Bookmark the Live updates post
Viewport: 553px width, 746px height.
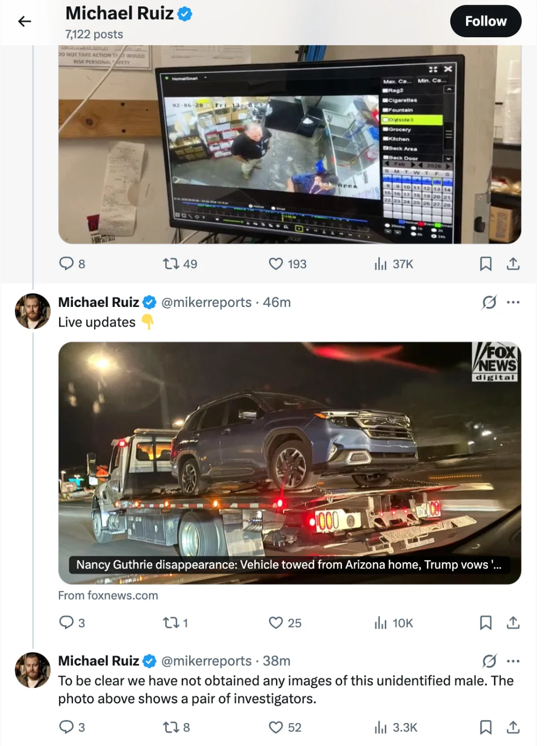(485, 623)
